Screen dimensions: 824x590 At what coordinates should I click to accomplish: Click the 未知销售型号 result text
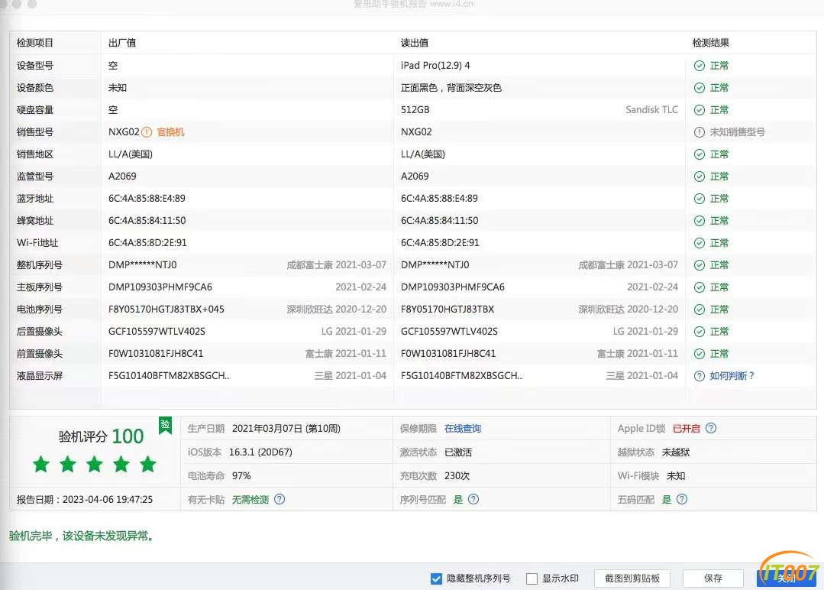737,132
